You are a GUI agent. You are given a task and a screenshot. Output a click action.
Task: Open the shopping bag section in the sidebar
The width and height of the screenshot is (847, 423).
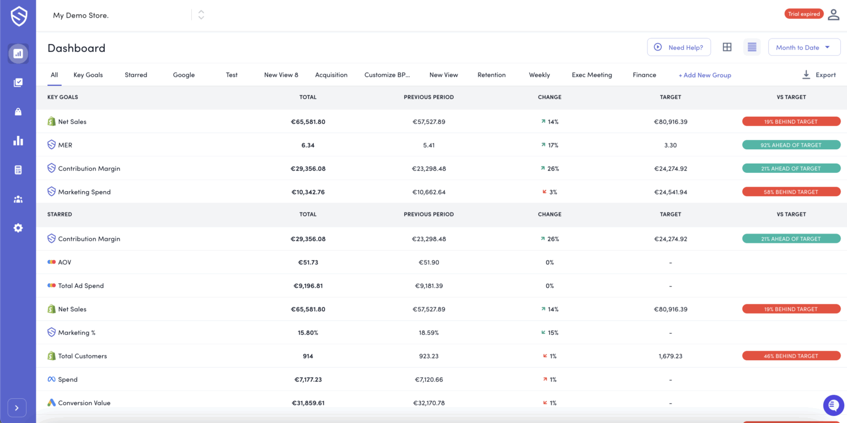coord(18,111)
